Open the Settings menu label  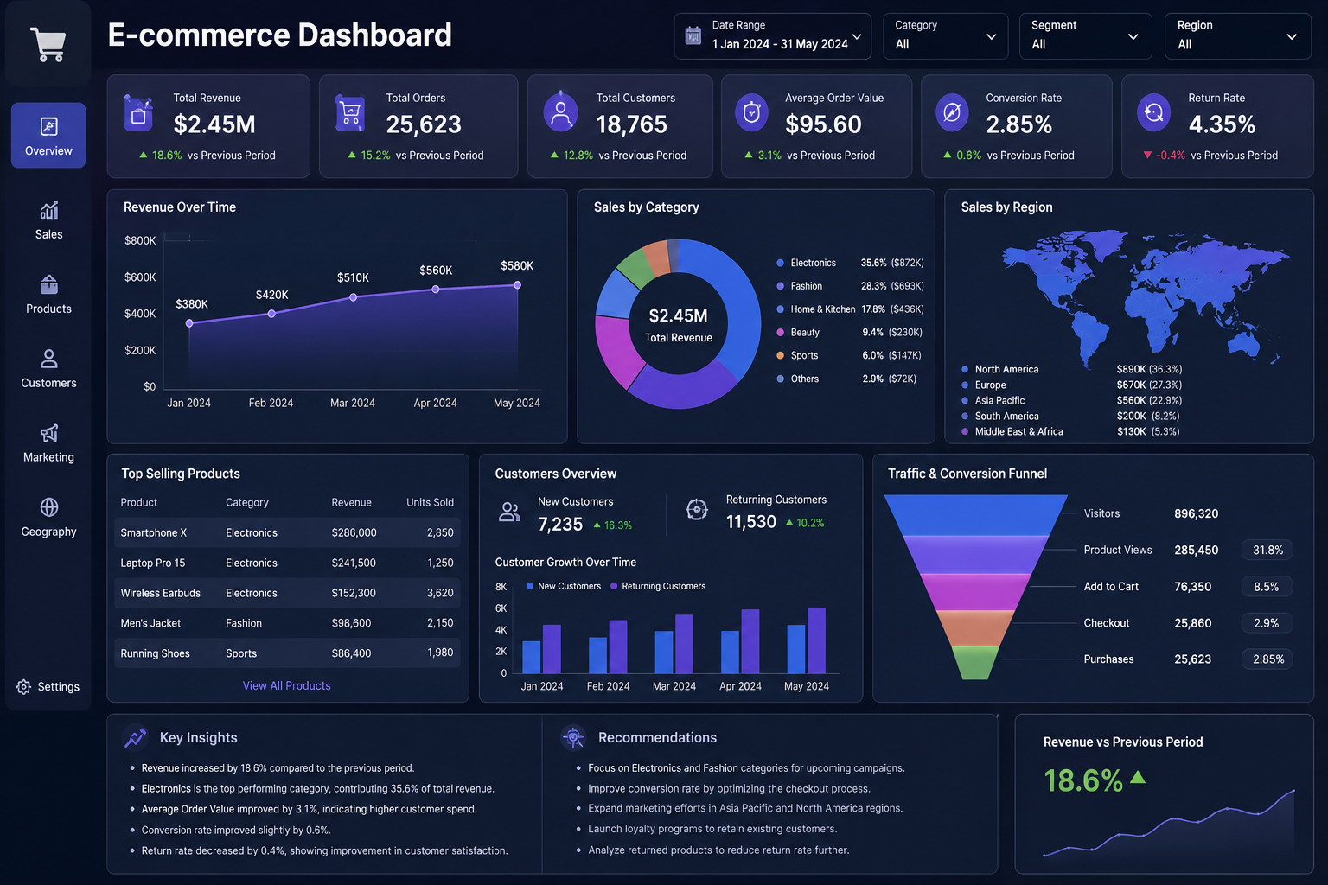(x=59, y=687)
